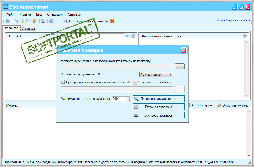Image resolution: width=254 pixels, height=167 pixels.
Task: Browse for the source directory with the ... button
Action: tap(180, 66)
